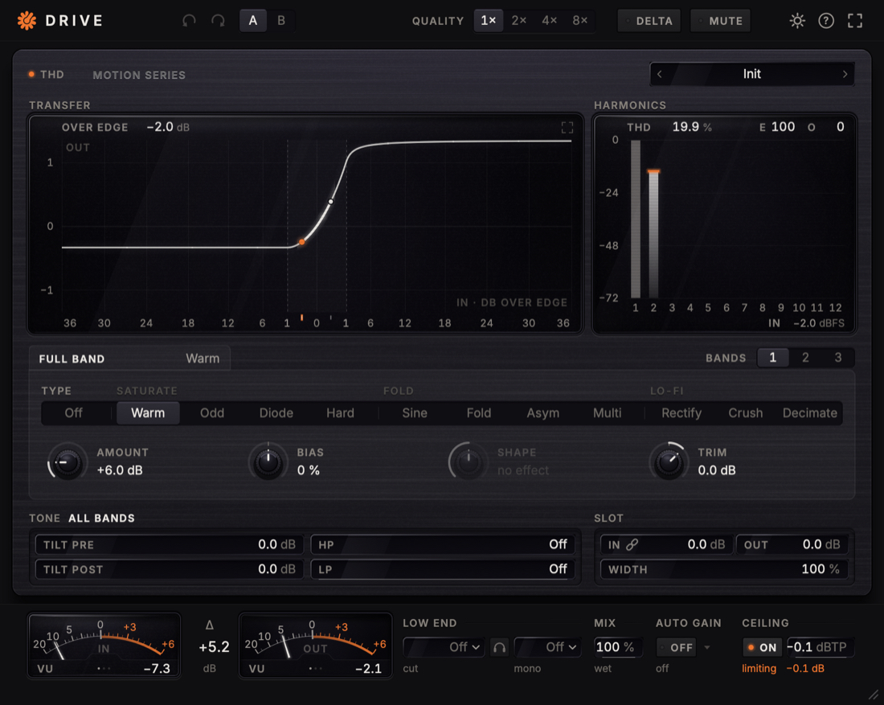Enable the DELTA listen toggle
This screenshot has height=705, width=884.
click(649, 21)
